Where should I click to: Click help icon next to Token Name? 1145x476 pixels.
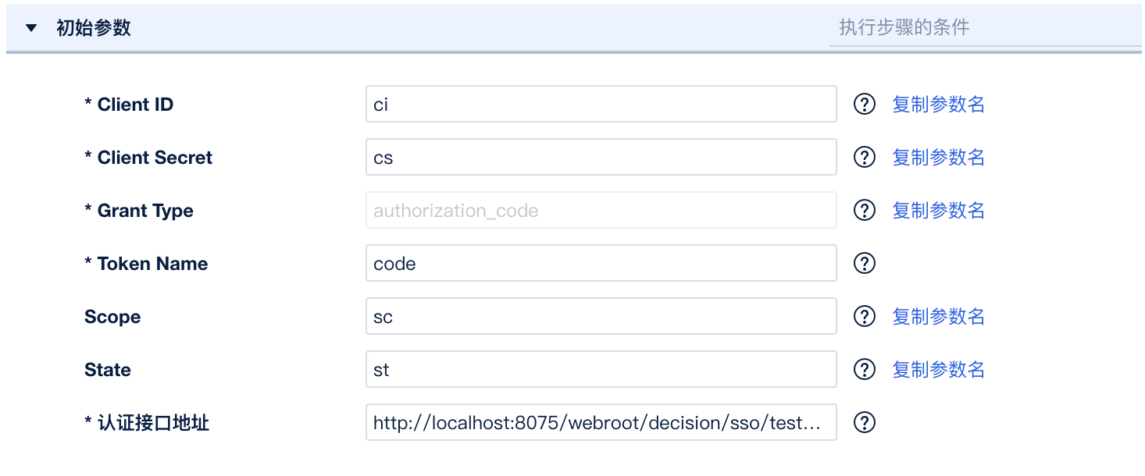tap(864, 264)
